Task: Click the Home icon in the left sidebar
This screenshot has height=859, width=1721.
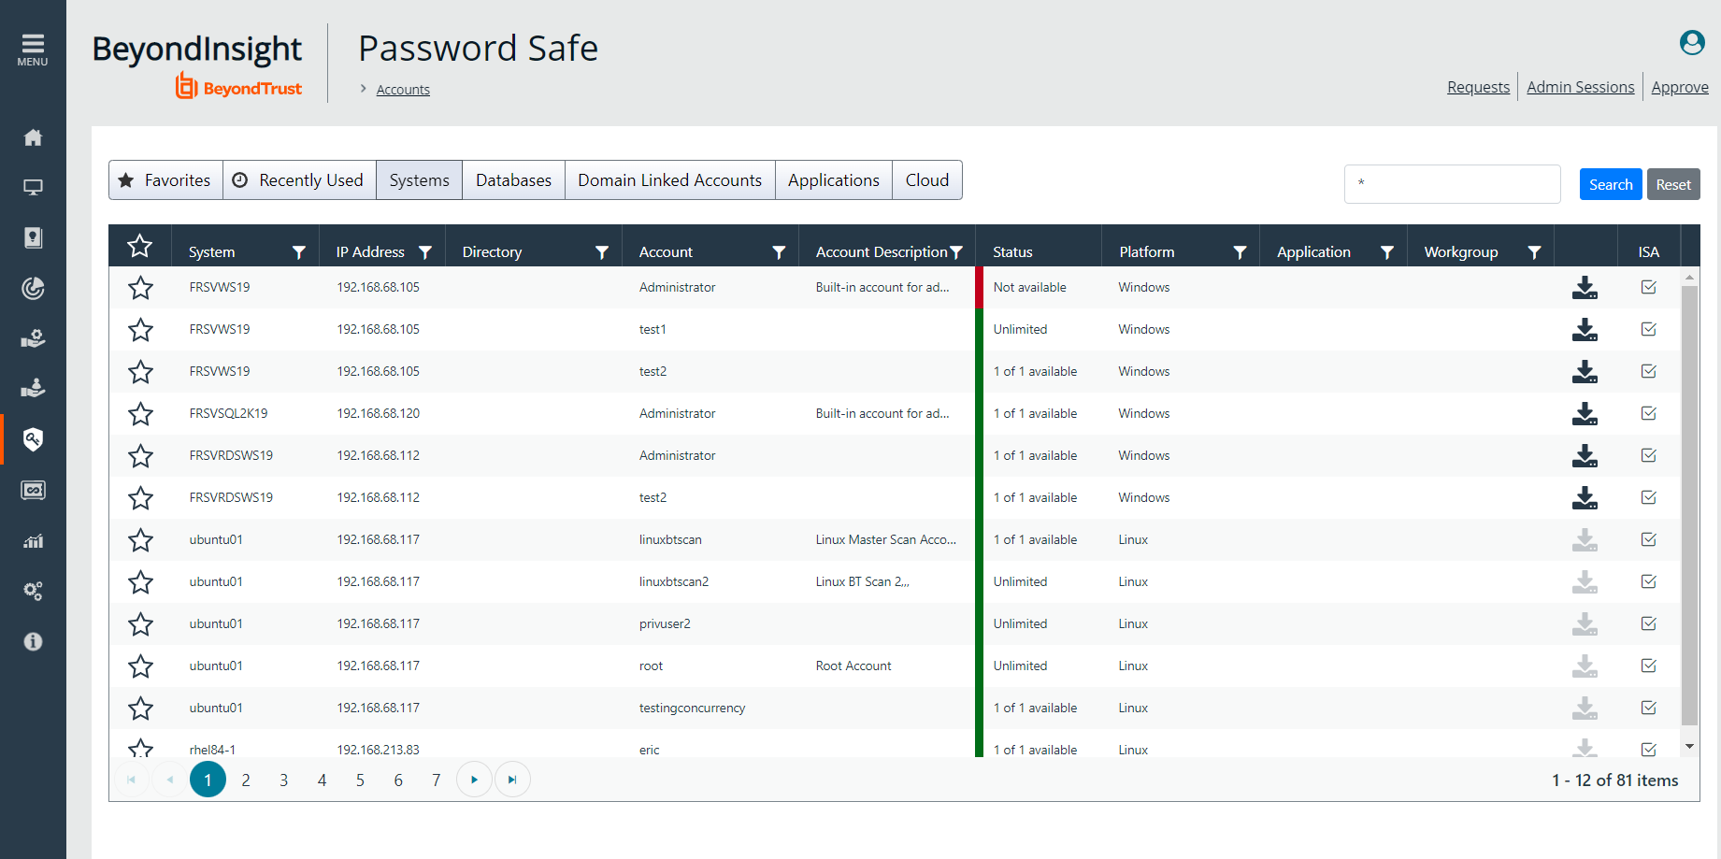Action: point(33,136)
